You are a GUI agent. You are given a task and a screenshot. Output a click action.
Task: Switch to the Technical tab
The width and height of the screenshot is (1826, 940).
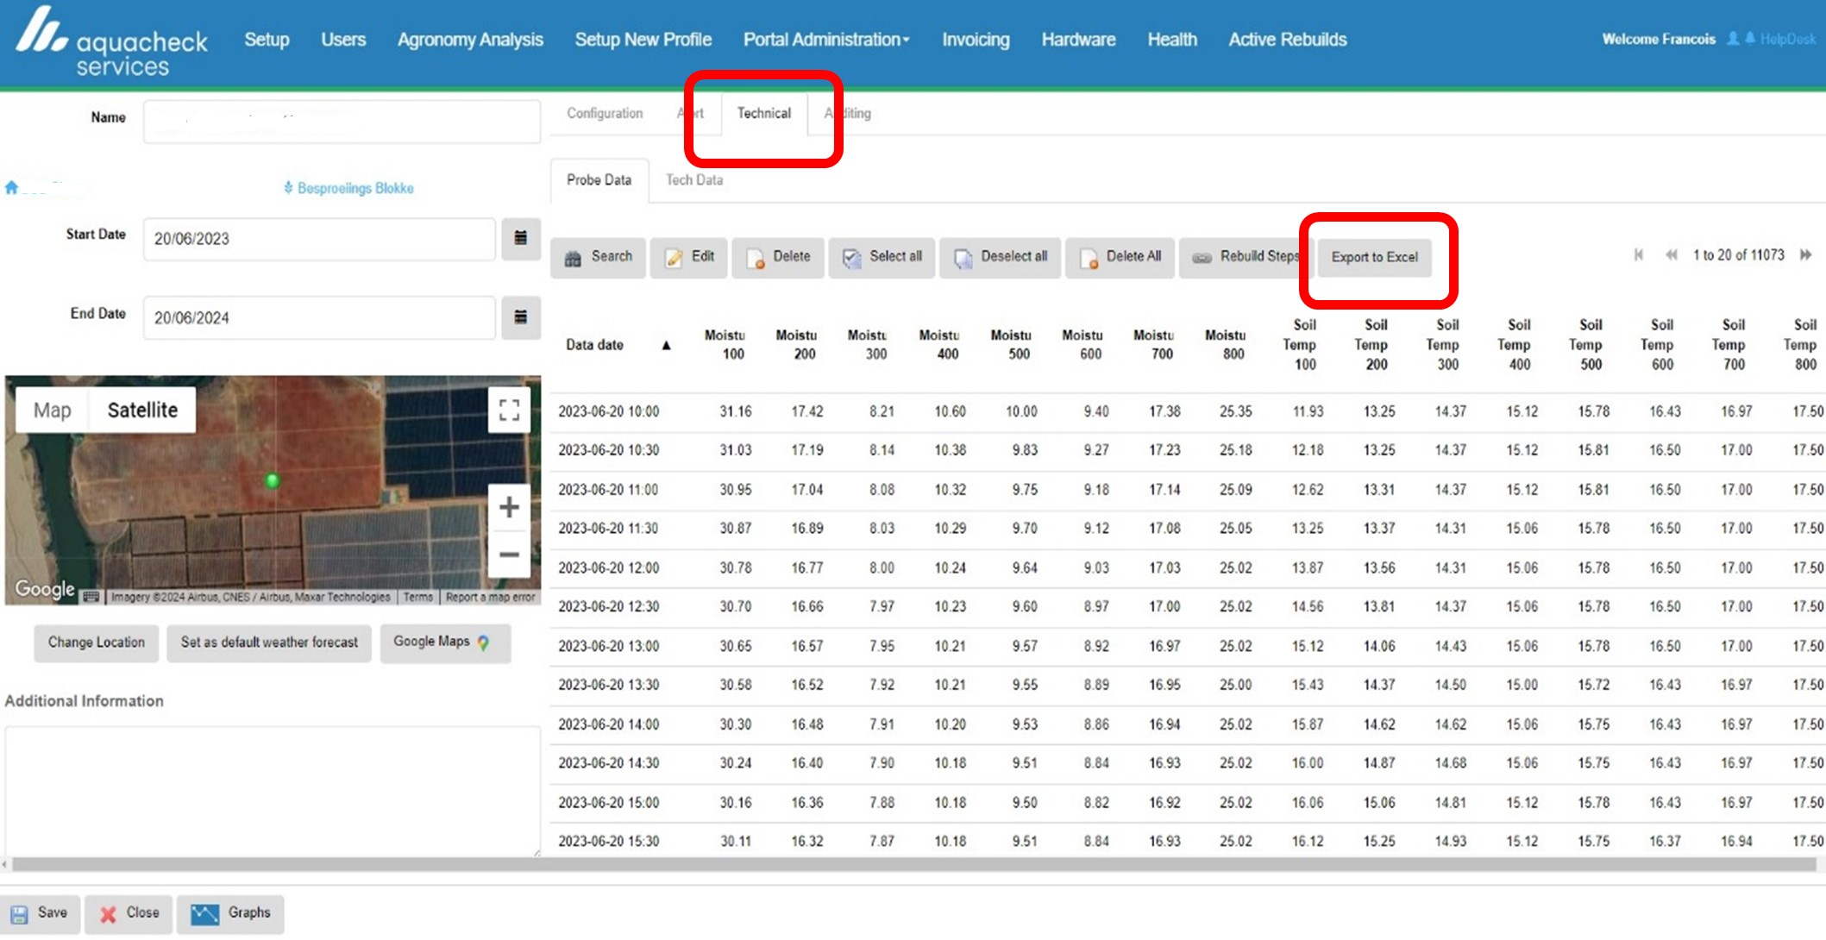click(x=763, y=113)
